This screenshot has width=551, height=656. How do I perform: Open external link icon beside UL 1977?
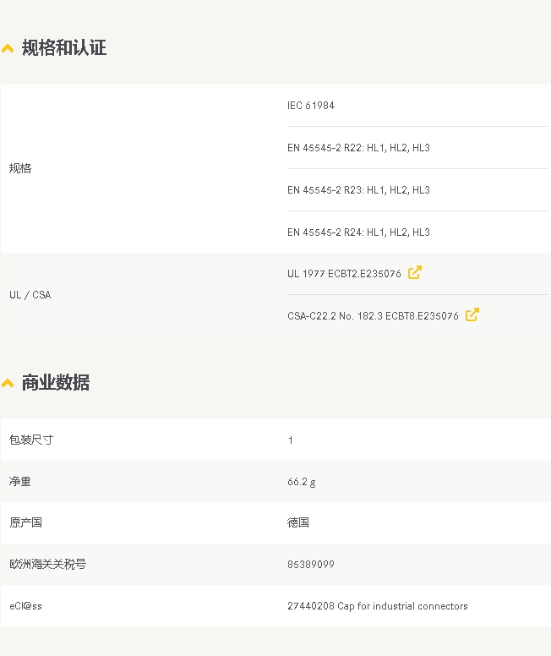pyautogui.click(x=415, y=273)
